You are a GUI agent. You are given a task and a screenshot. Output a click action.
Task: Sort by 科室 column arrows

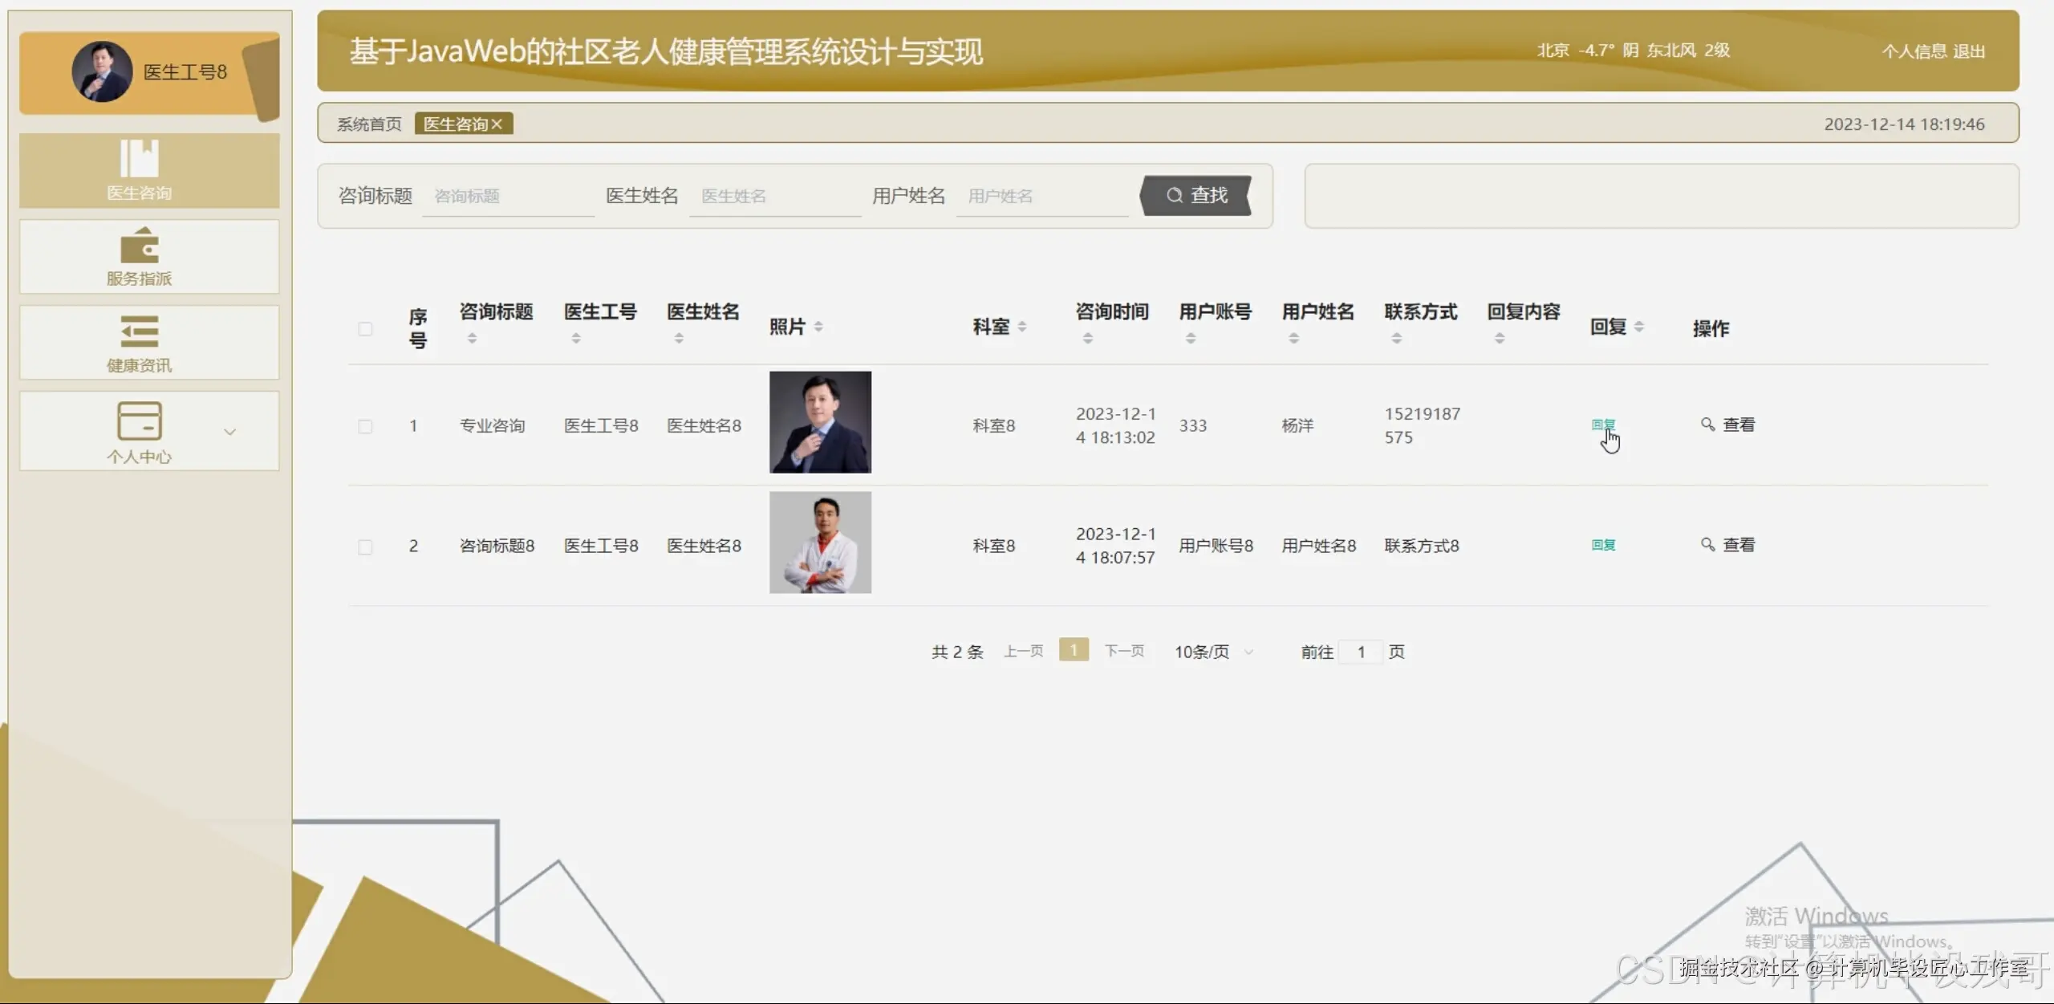tap(1022, 327)
